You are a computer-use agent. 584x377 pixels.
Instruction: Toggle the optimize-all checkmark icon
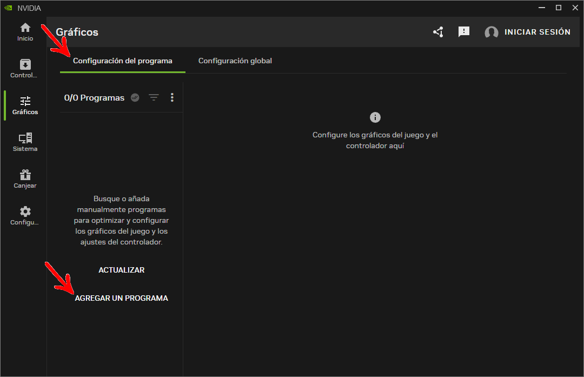135,97
